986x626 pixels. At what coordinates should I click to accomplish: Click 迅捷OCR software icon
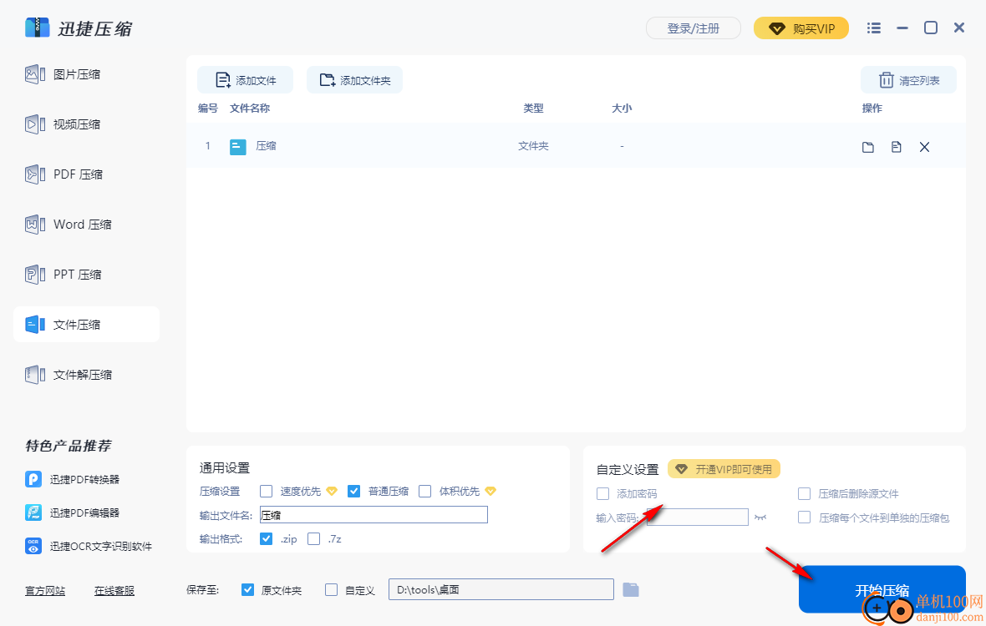coord(33,546)
